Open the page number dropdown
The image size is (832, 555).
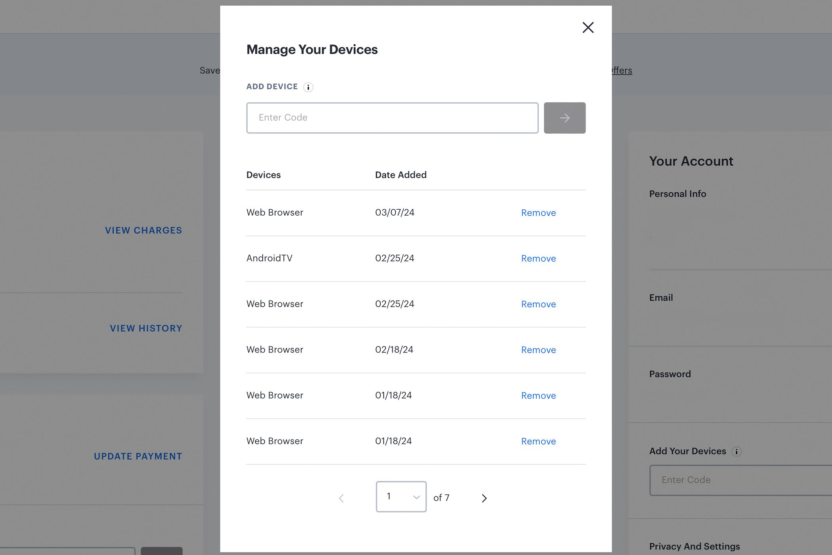point(401,497)
